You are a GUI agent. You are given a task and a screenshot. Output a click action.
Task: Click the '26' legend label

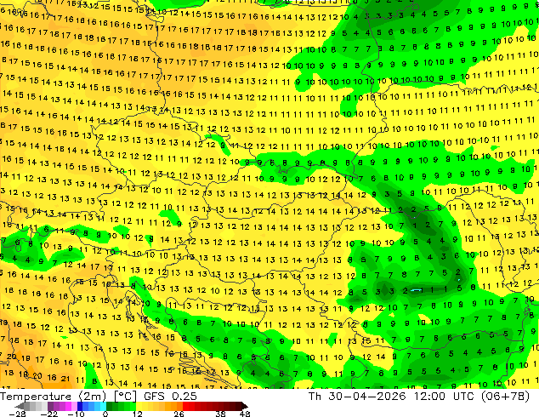(x=179, y=414)
